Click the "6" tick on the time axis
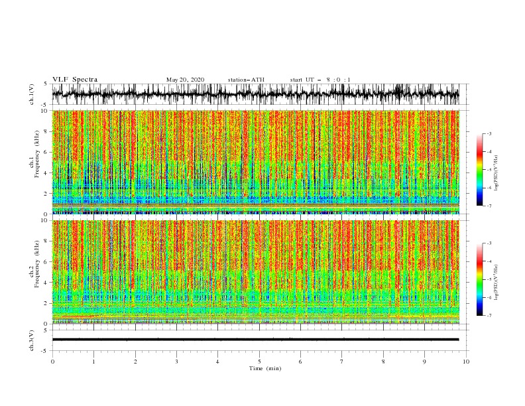Image resolution: width=525 pixels, height=406 pixels. [x=300, y=362]
